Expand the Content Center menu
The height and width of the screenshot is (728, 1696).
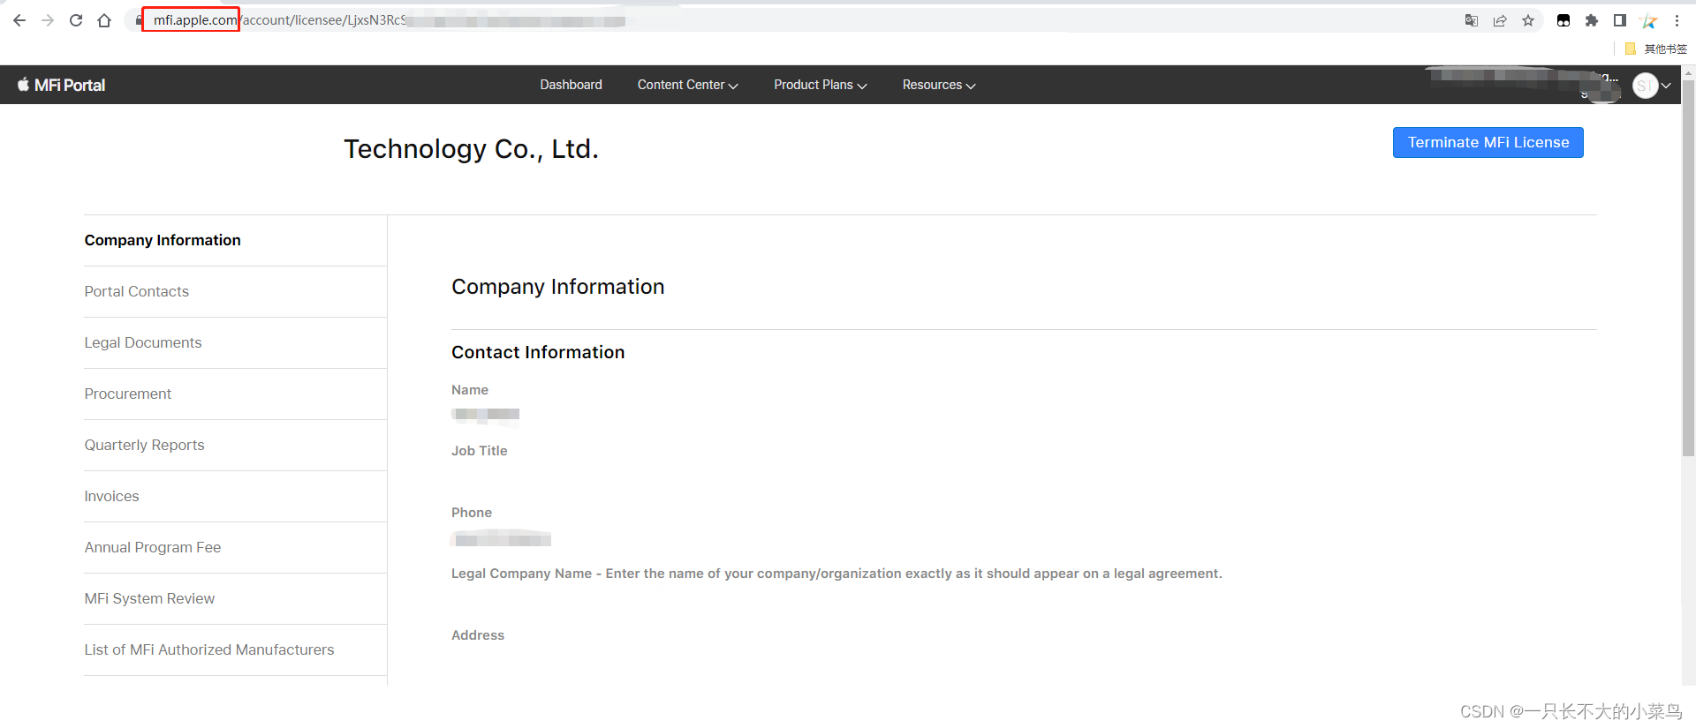coord(687,85)
